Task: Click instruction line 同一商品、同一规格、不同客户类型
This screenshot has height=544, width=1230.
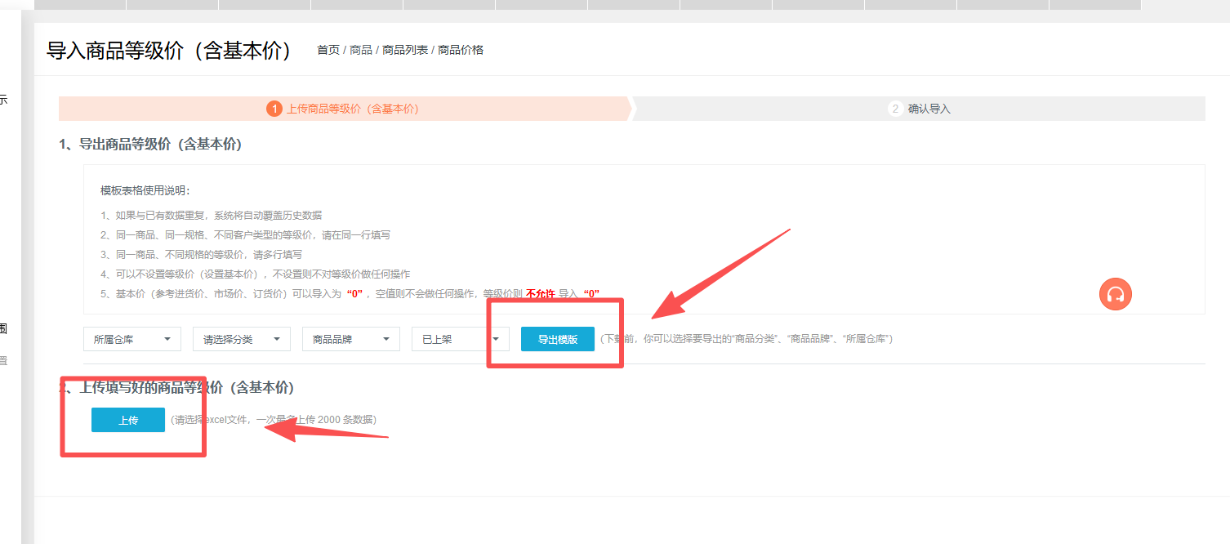Action: tap(245, 234)
